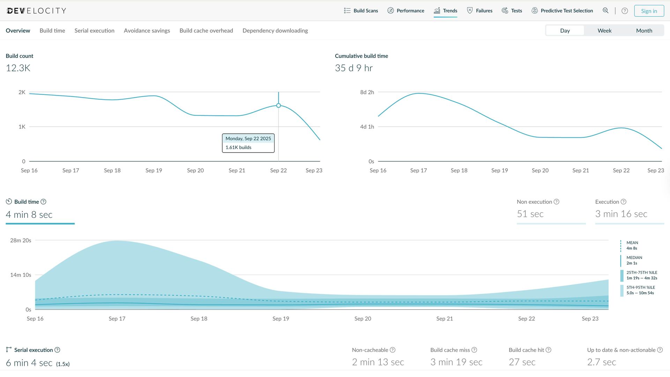Switch time granularity to Month
Screen dimensions: 670x377
point(644,30)
